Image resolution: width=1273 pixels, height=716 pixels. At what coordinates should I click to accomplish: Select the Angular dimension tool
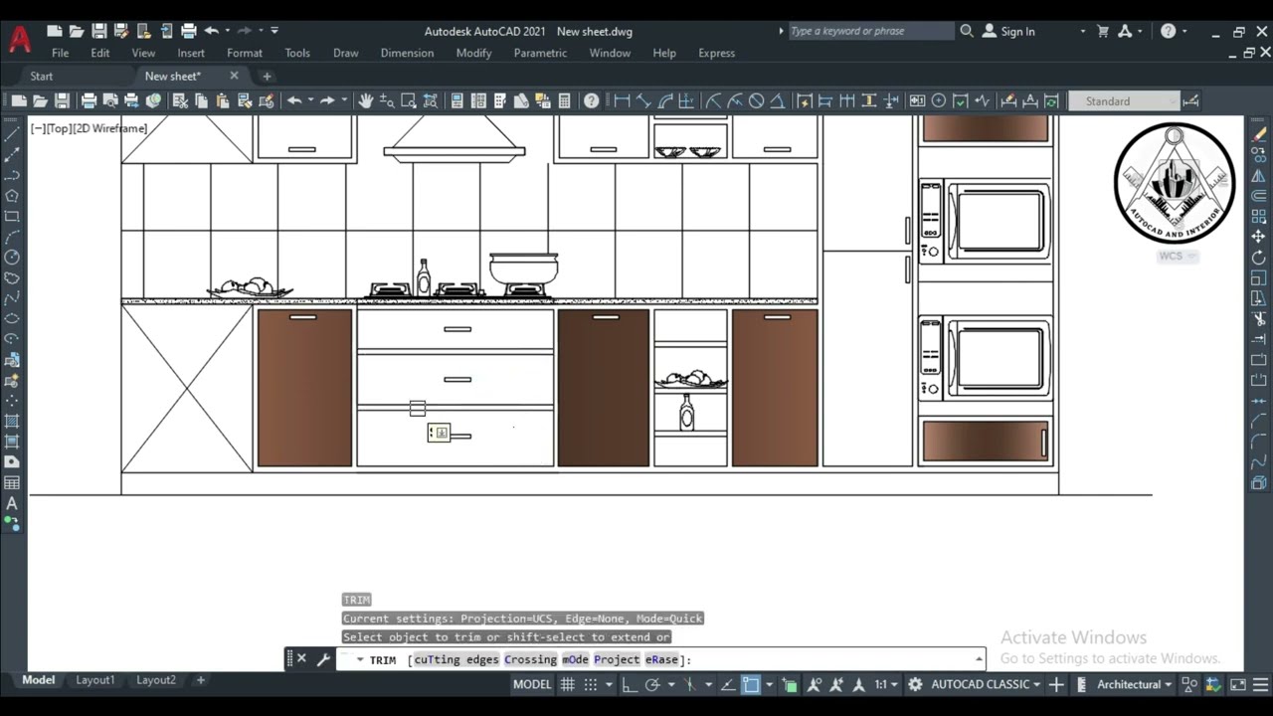(778, 100)
